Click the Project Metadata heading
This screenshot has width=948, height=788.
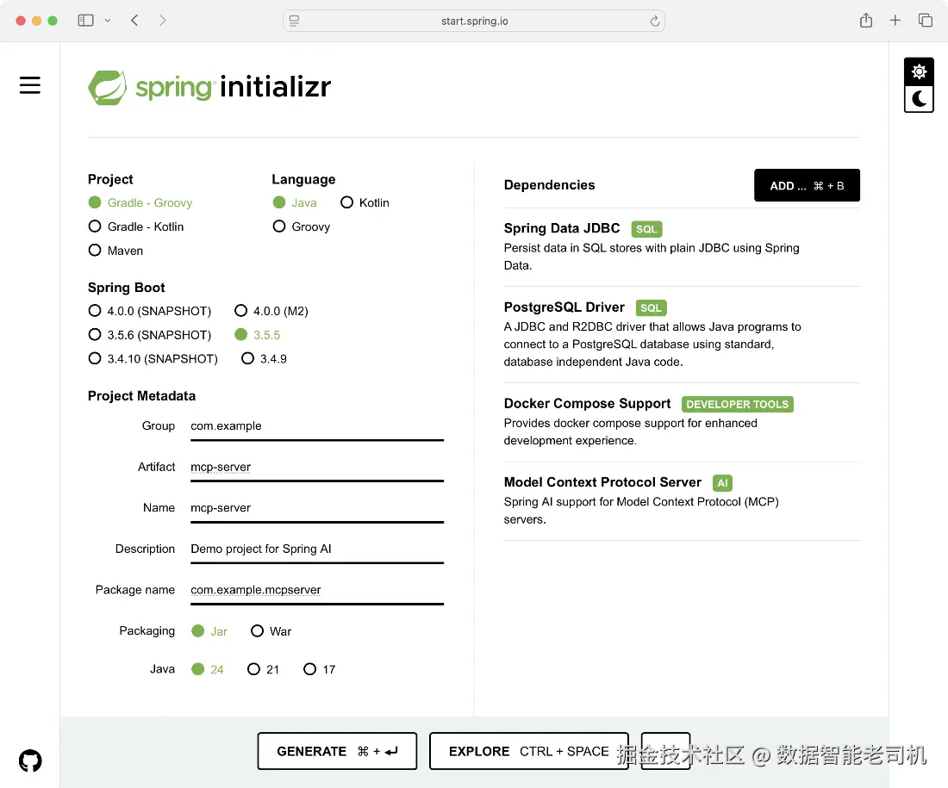coord(141,396)
